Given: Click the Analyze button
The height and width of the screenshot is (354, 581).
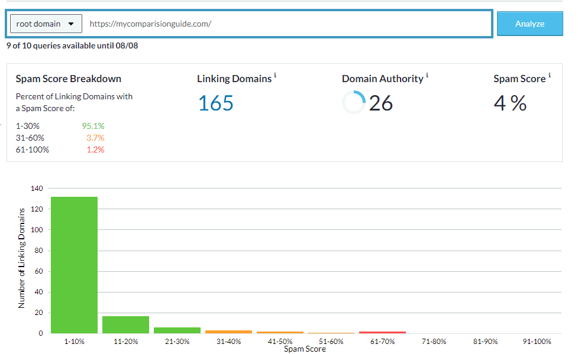Looking at the screenshot, I should click(x=530, y=24).
